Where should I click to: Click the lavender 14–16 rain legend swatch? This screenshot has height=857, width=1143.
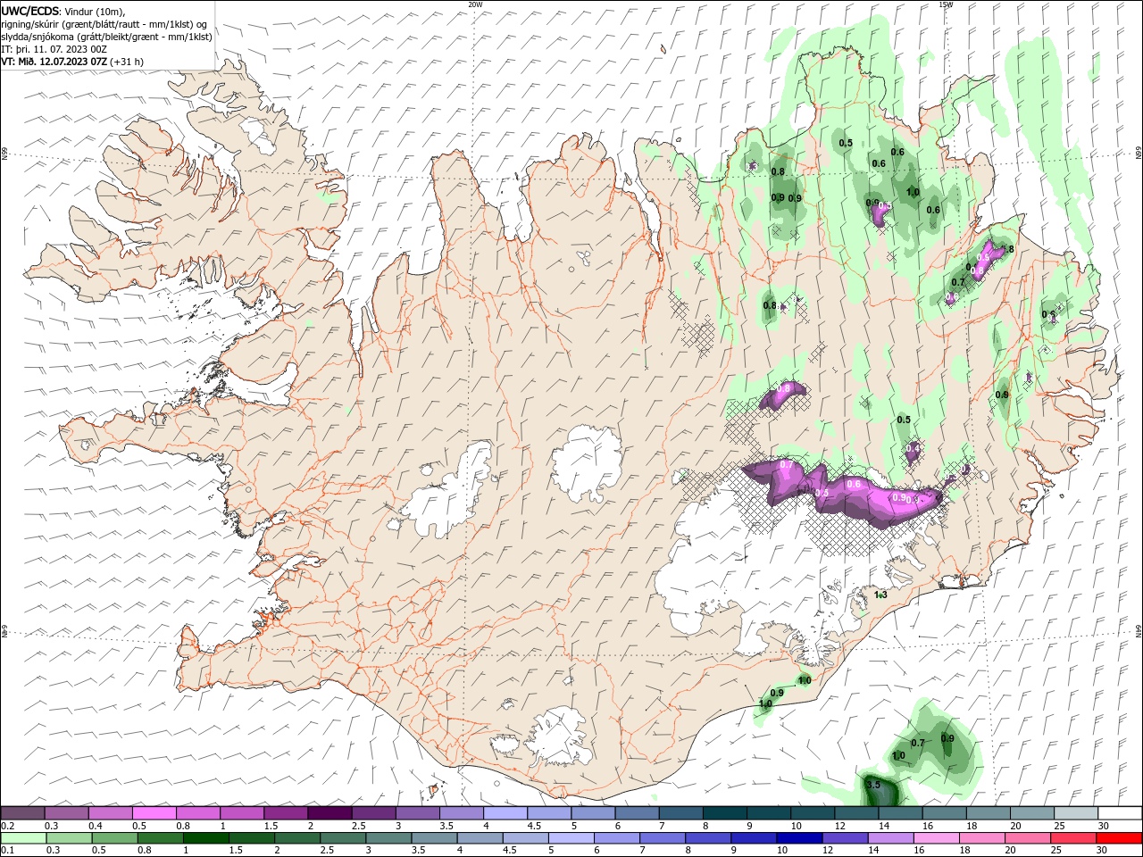pyautogui.click(x=890, y=838)
